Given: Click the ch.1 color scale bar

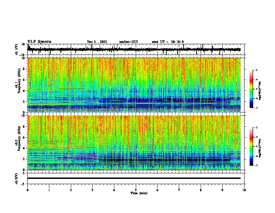Looking at the screenshot, I should point(251,89).
